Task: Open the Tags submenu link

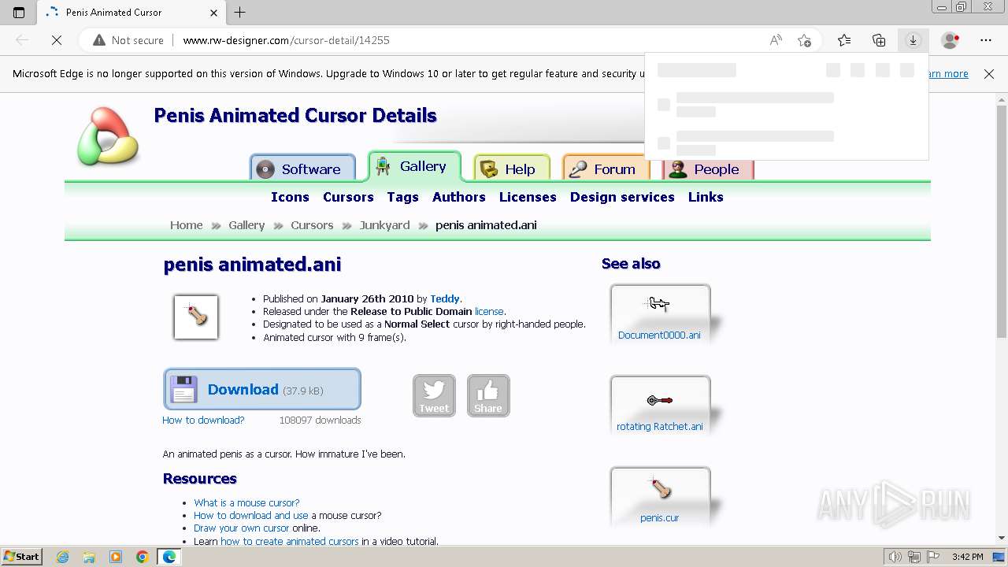Action: (x=402, y=197)
